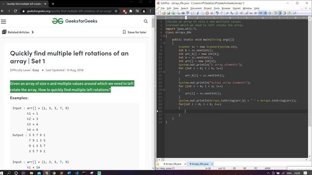312x175 pixels.
Task: Open the Project menu in EditPlus
Action: click(x=208, y=8)
